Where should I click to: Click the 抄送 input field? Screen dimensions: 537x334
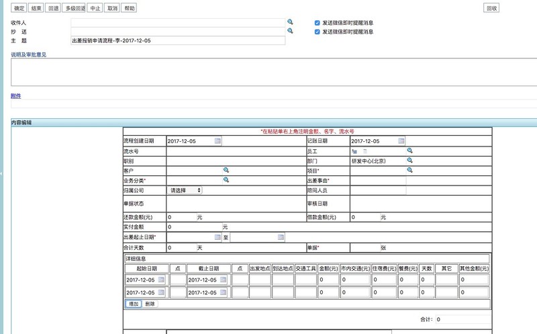(x=178, y=32)
